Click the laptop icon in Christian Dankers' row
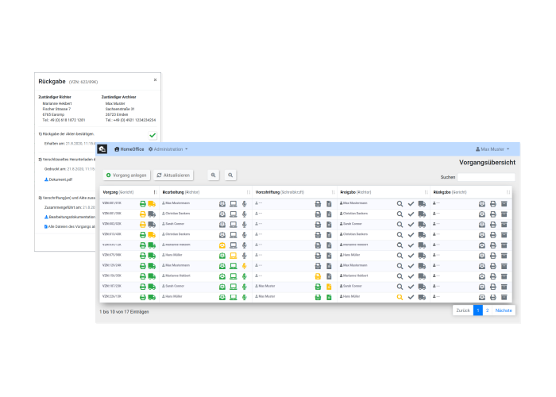Image resolution: width=556 pixels, height=397 pixels. 234,214
